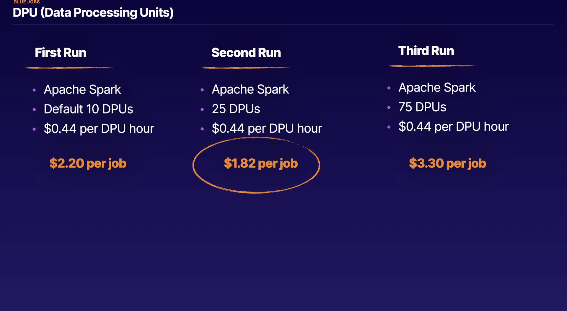Screen dimensions: 567x311
Task: Click the $2.20 per job price
Action: [88, 163]
